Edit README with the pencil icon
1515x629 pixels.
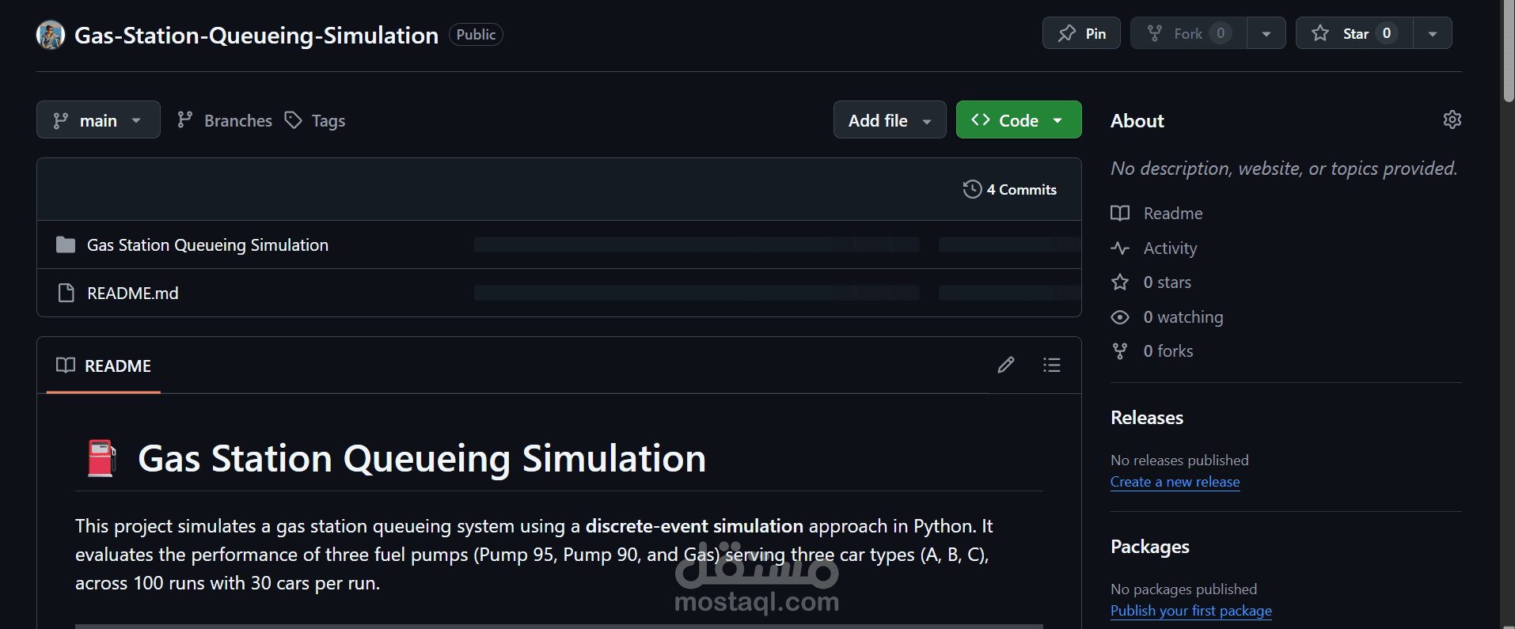1006,365
